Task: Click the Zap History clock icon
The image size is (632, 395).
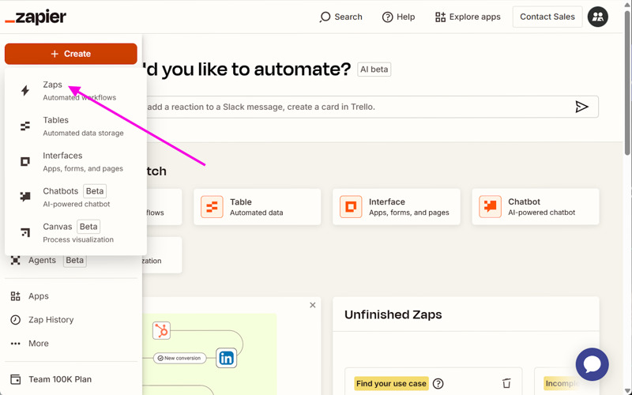Action: pyautogui.click(x=15, y=320)
